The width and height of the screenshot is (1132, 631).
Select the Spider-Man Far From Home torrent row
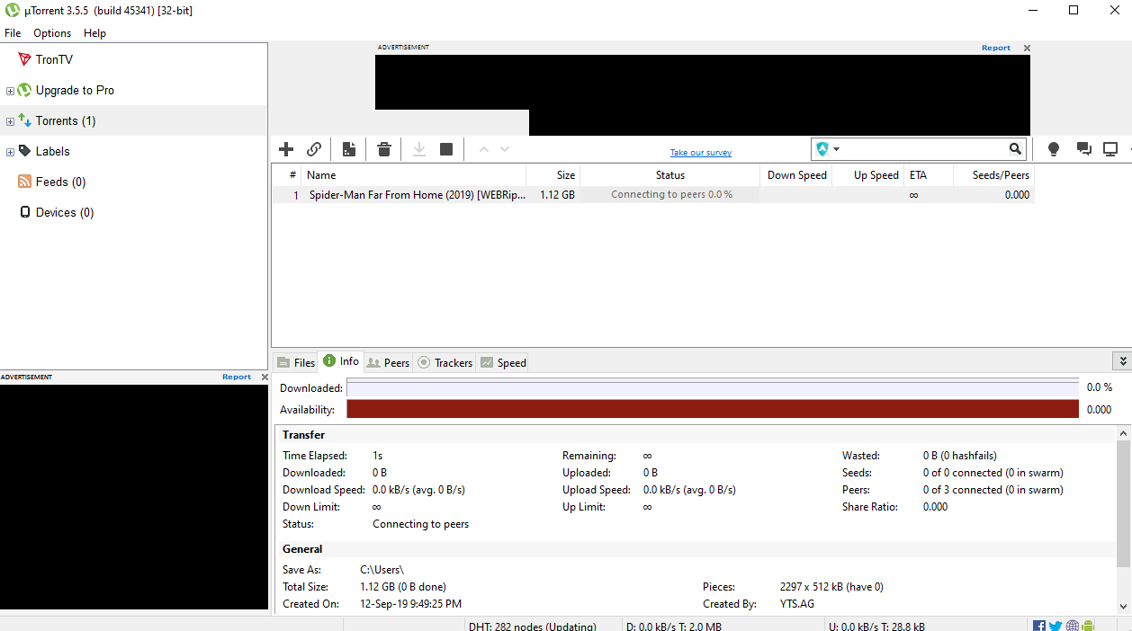653,194
